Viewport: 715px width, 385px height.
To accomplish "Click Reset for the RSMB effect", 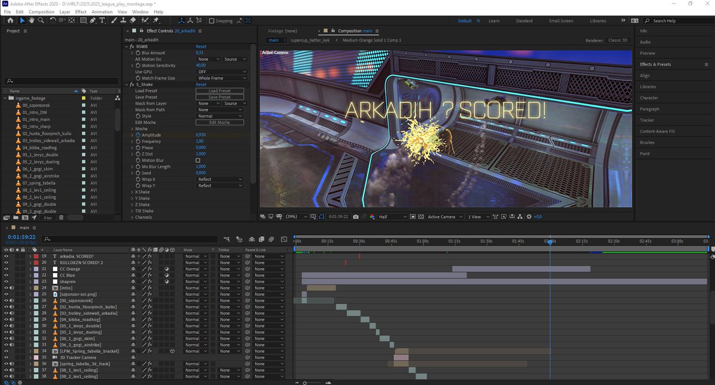I will point(201,46).
